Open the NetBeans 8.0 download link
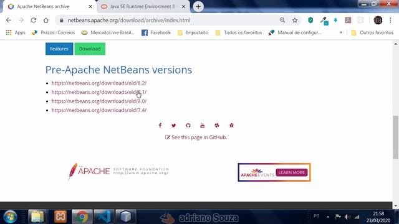This screenshot has height=224, width=399. [x=99, y=101]
